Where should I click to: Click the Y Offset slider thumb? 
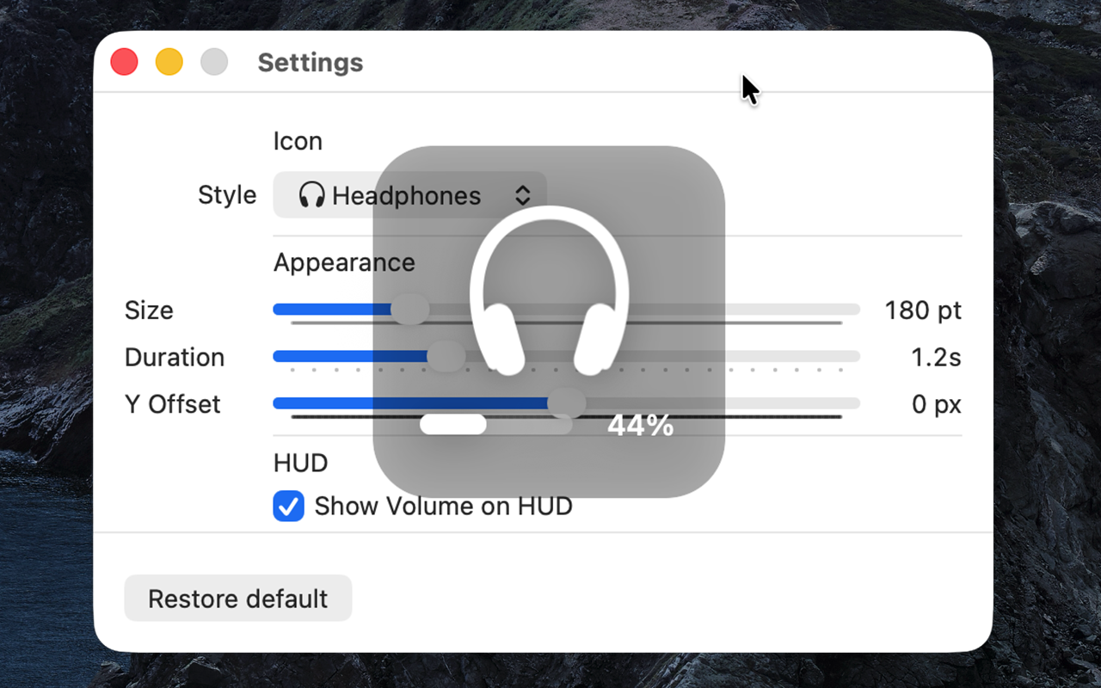pyautogui.click(x=566, y=403)
